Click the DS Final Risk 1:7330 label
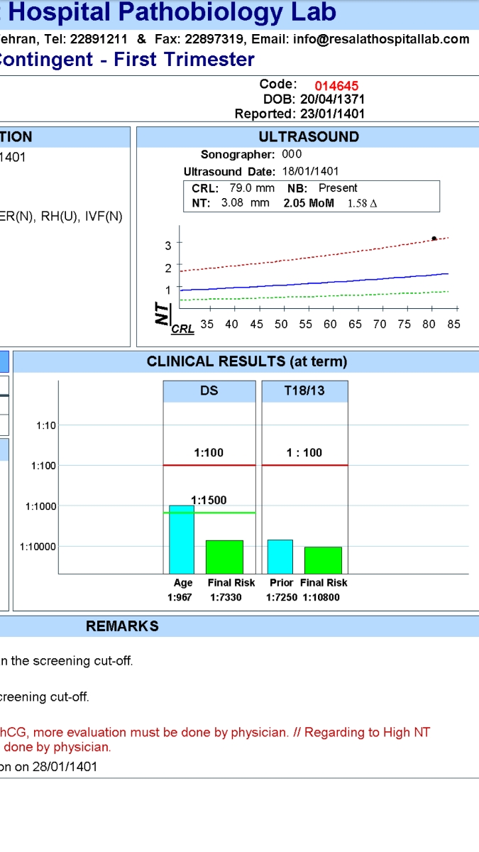 (226, 597)
